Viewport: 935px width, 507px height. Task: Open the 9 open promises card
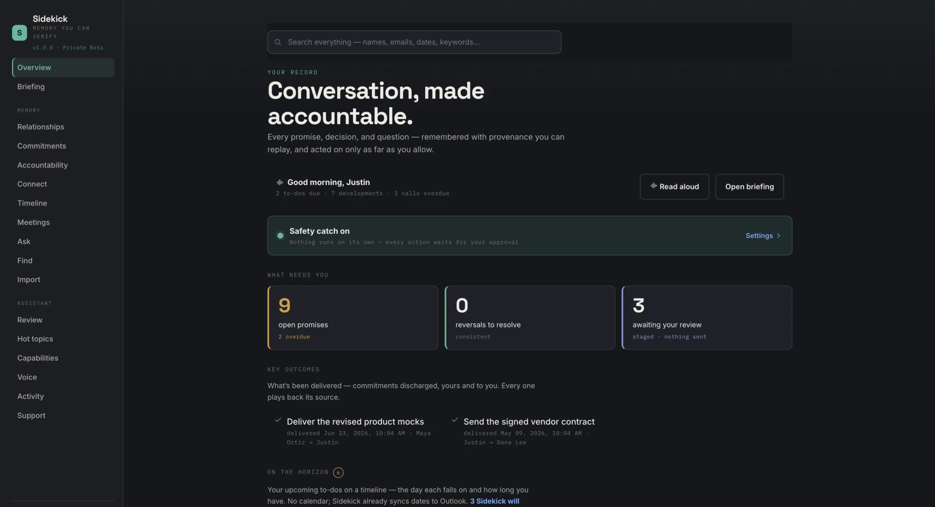[x=353, y=318]
